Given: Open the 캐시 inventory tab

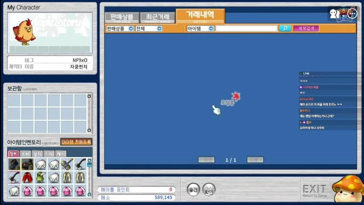Looking at the screenshot, I should 61,154.
